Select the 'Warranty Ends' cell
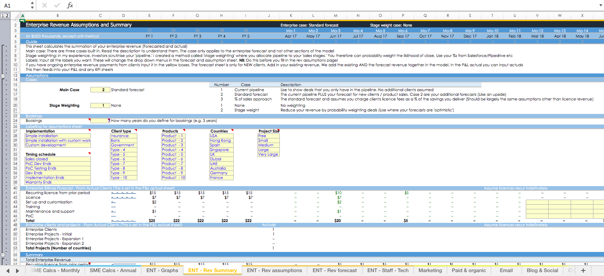This screenshot has width=604, height=276. point(58,182)
